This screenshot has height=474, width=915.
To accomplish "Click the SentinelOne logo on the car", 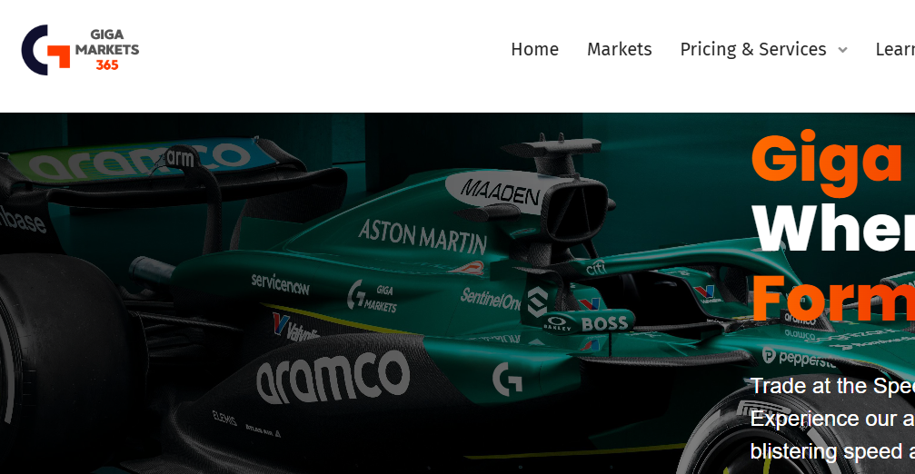I will pos(490,298).
